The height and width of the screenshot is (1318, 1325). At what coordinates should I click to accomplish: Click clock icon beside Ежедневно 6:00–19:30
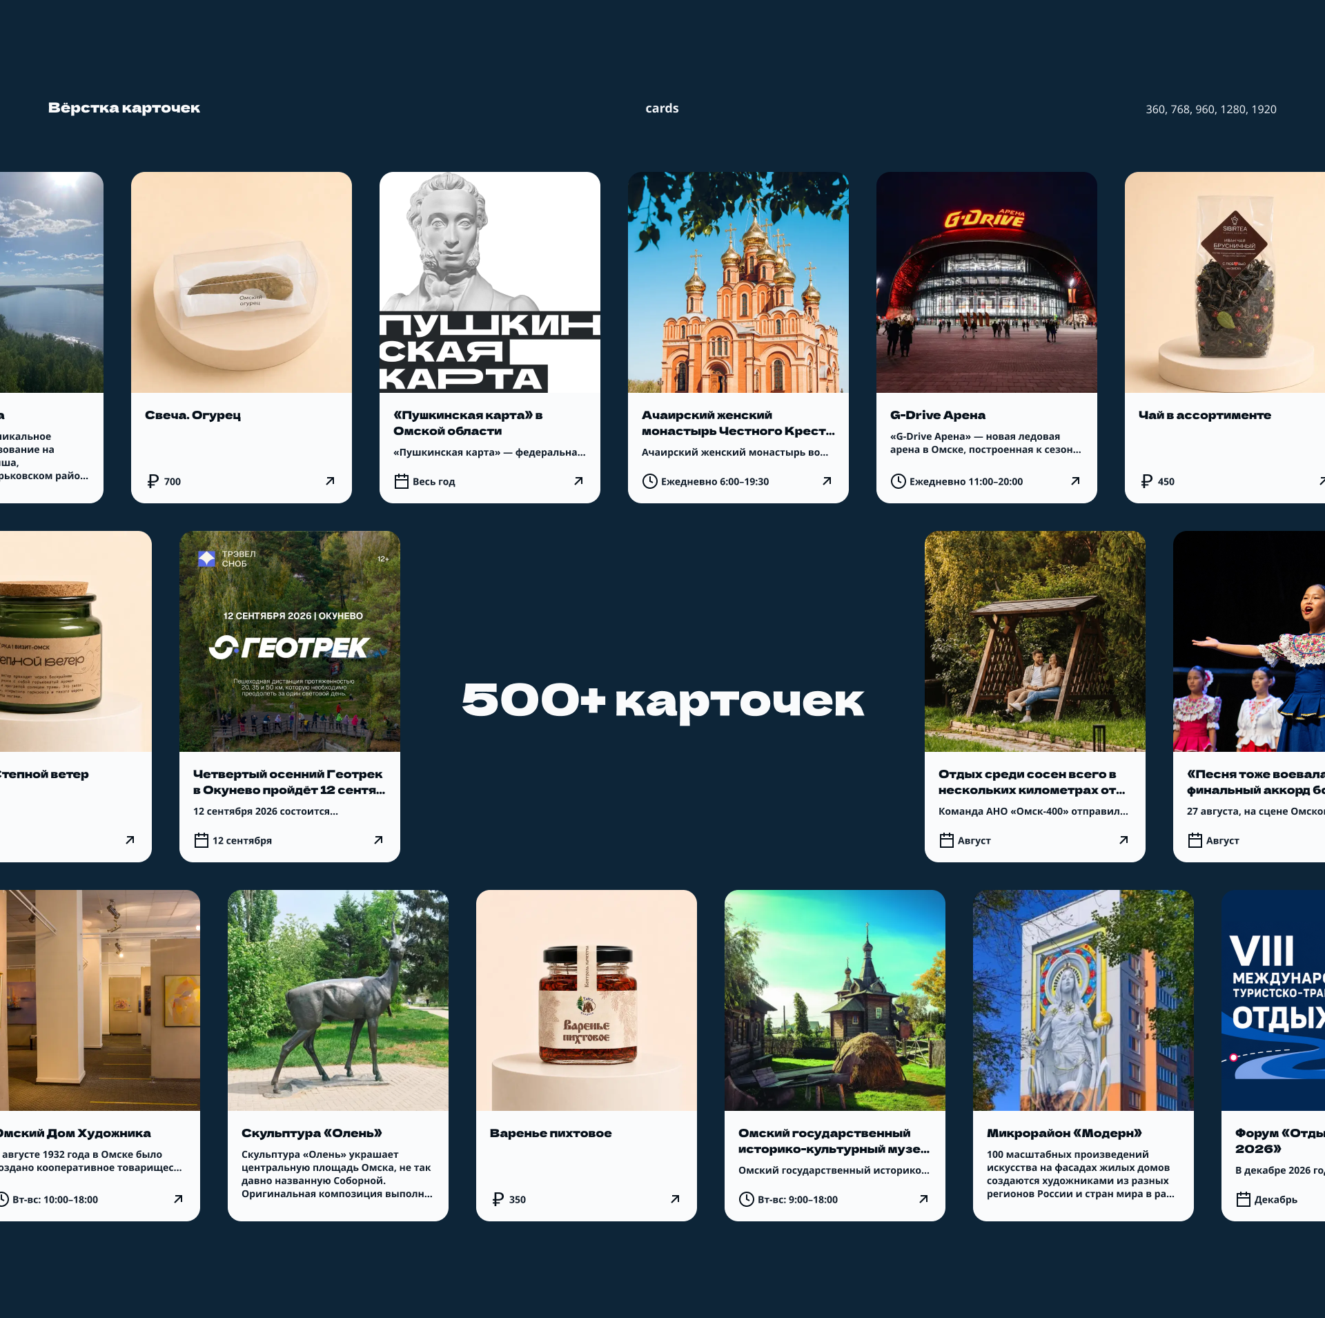(x=649, y=481)
